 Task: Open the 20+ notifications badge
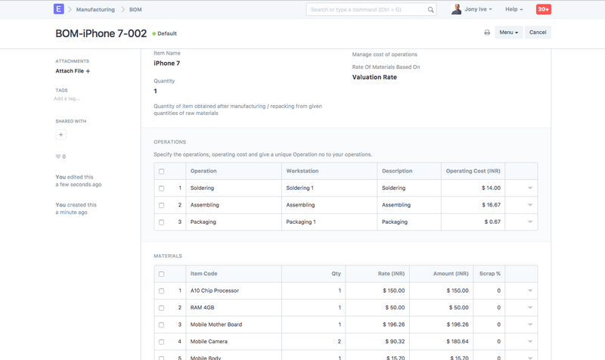pos(543,9)
